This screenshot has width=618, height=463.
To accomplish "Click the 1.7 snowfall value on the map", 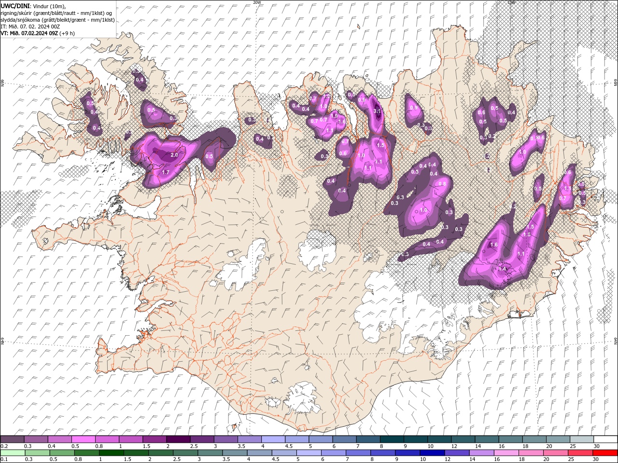I will click(x=166, y=172).
